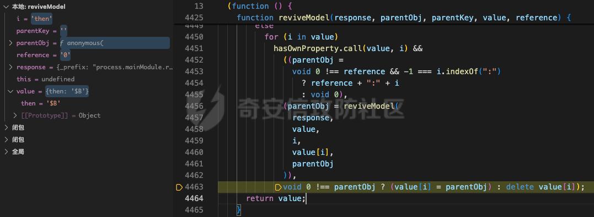This screenshot has width=594, height=217.
Task: Select the parentKey = '' variable row
Action: (87, 31)
